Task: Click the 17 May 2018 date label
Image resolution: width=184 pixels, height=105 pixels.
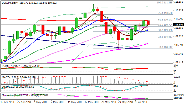Action: click(x=92, y=102)
